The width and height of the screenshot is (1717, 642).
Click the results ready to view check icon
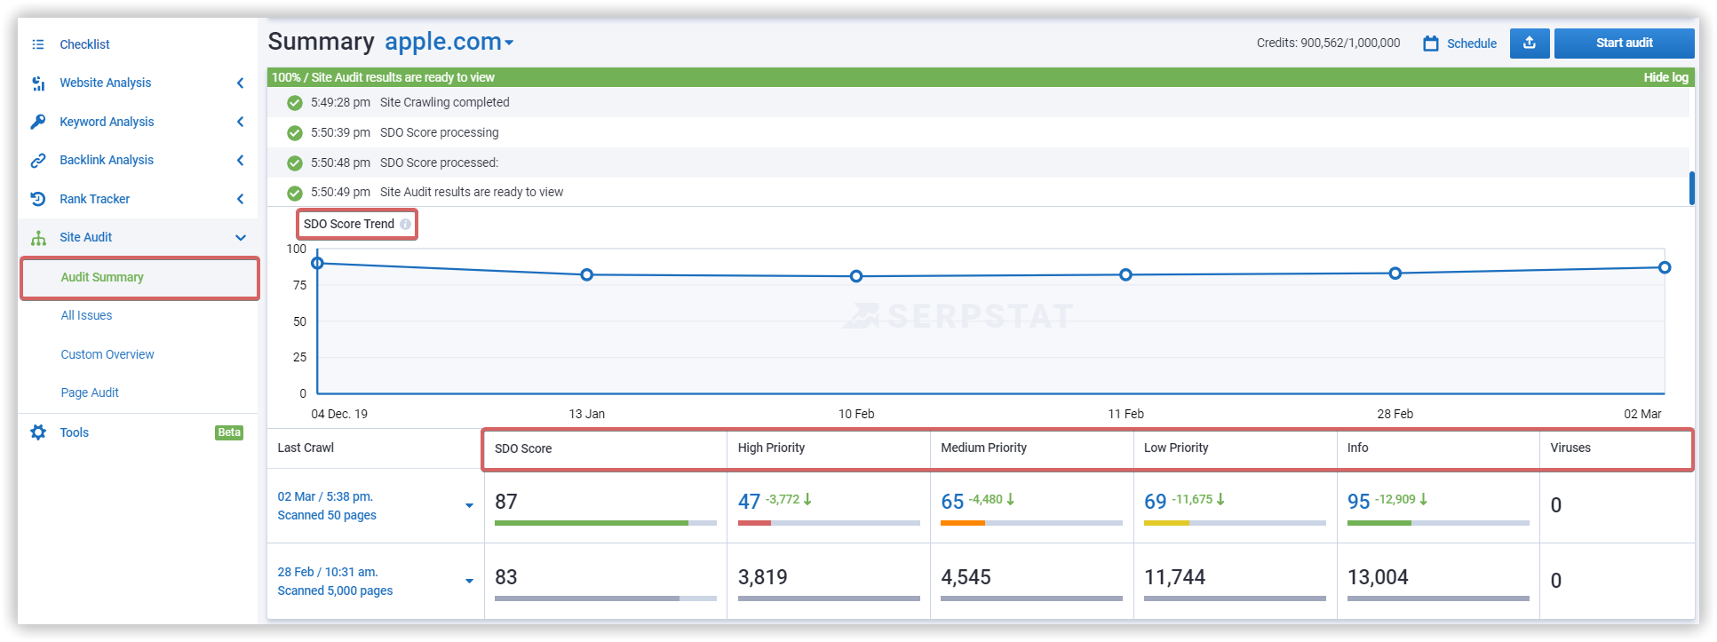pyautogui.click(x=295, y=193)
